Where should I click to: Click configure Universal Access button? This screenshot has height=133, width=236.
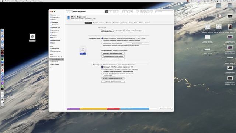point(113,78)
